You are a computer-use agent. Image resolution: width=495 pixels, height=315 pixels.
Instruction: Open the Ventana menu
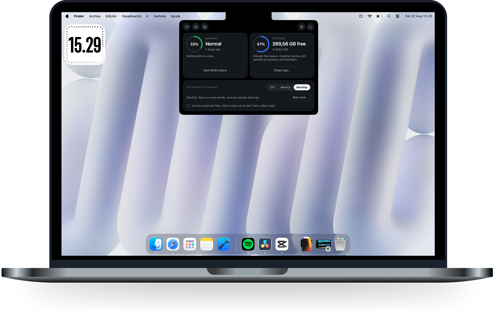tap(160, 16)
